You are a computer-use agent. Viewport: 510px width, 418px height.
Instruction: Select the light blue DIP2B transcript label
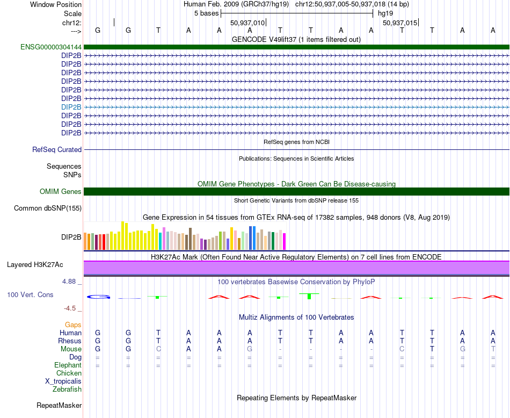(71, 107)
